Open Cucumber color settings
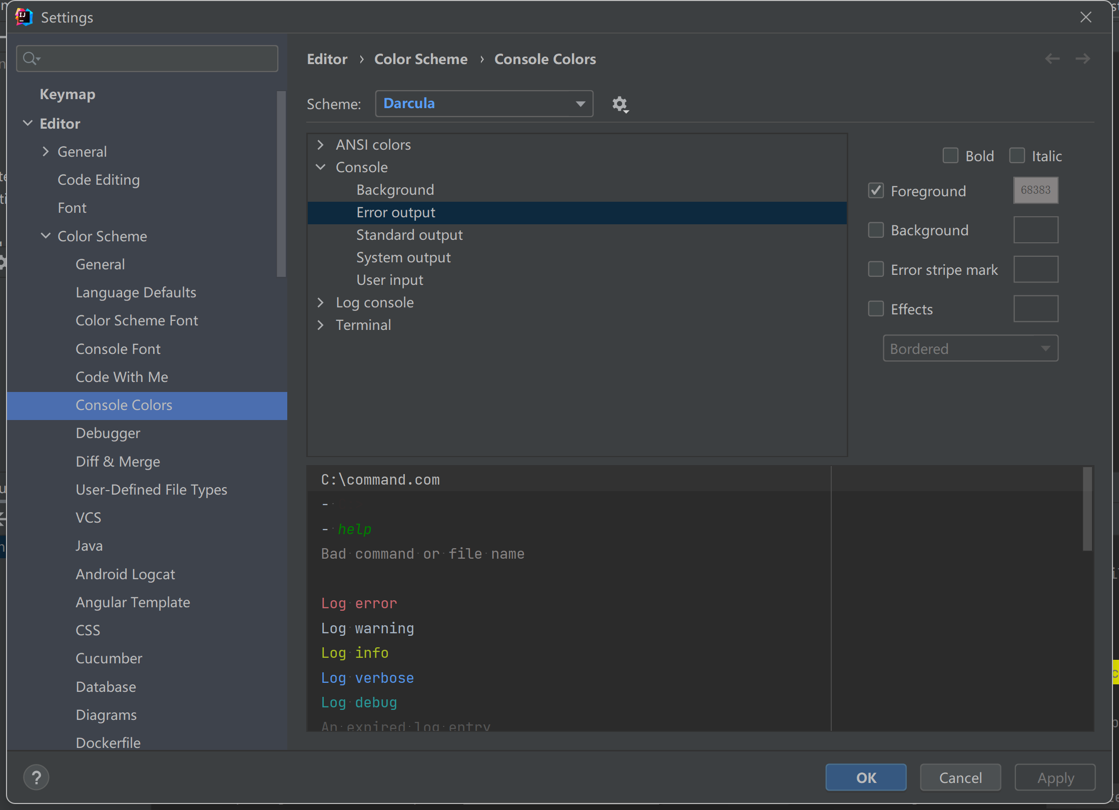 (x=109, y=658)
